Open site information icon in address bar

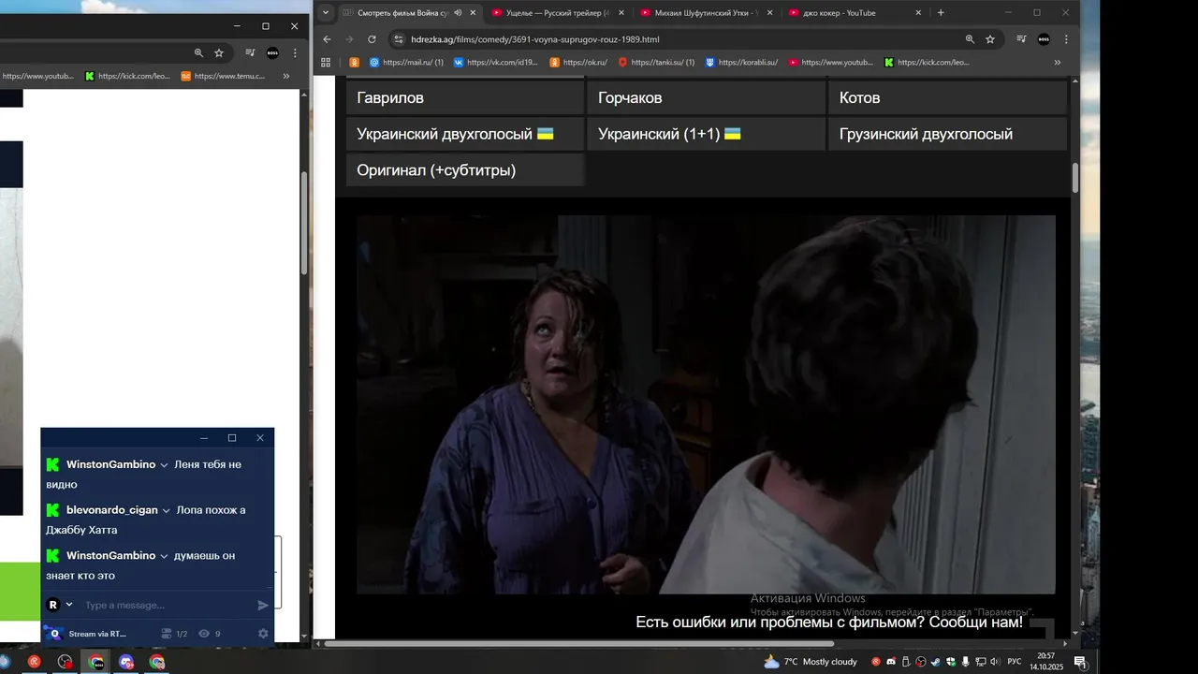[x=398, y=39]
